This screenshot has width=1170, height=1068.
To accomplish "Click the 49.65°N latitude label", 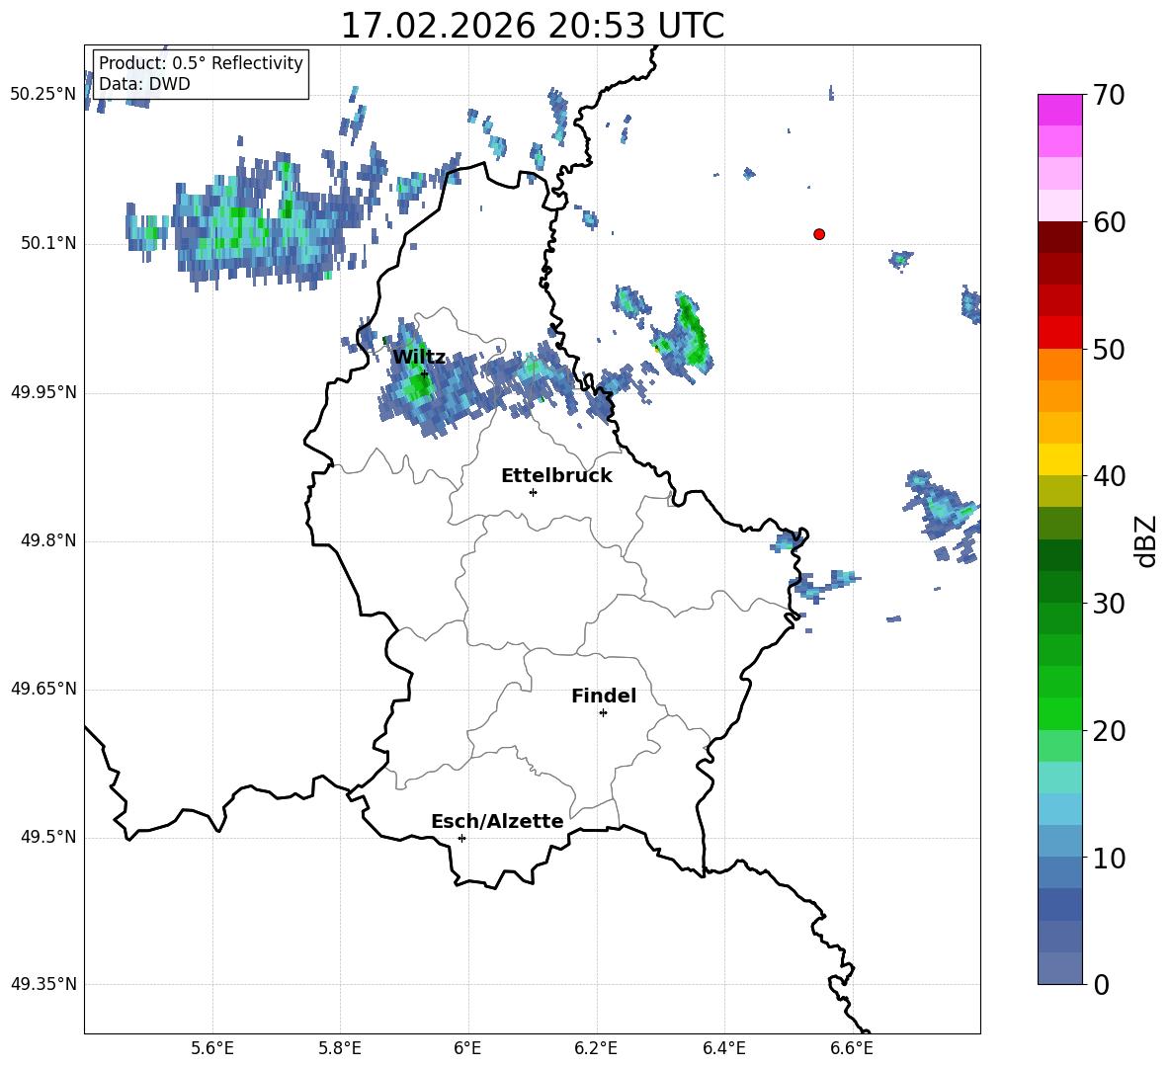I will 43,689.
